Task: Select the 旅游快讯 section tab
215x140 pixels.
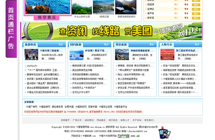Action: pos(31,45)
